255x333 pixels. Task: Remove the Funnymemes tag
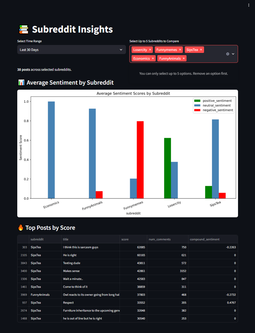click(x=180, y=50)
